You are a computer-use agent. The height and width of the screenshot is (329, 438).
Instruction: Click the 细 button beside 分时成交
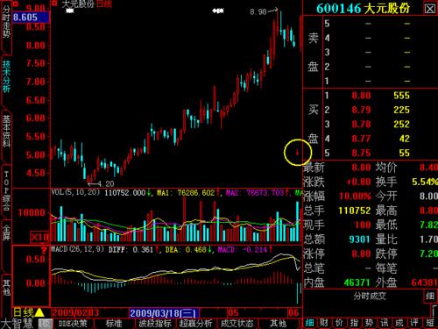tap(430, 297)
